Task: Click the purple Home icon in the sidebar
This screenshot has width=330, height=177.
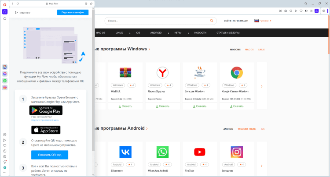Action: (x=5, y=12)
